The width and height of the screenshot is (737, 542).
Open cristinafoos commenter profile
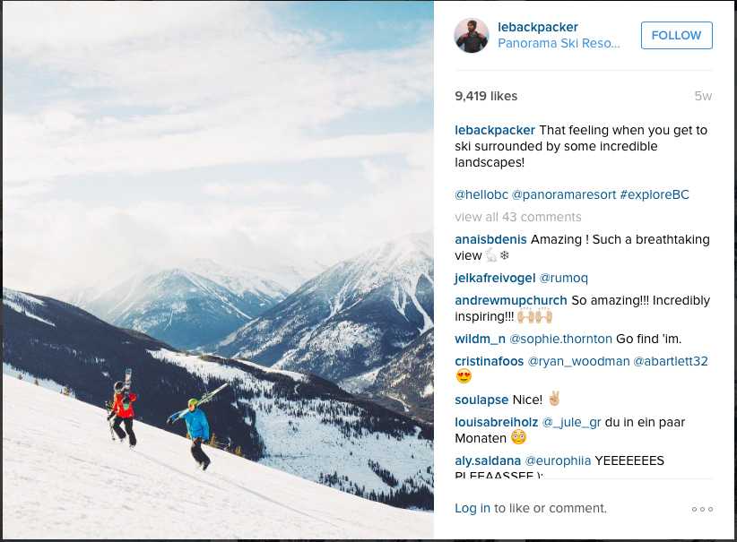489,361
